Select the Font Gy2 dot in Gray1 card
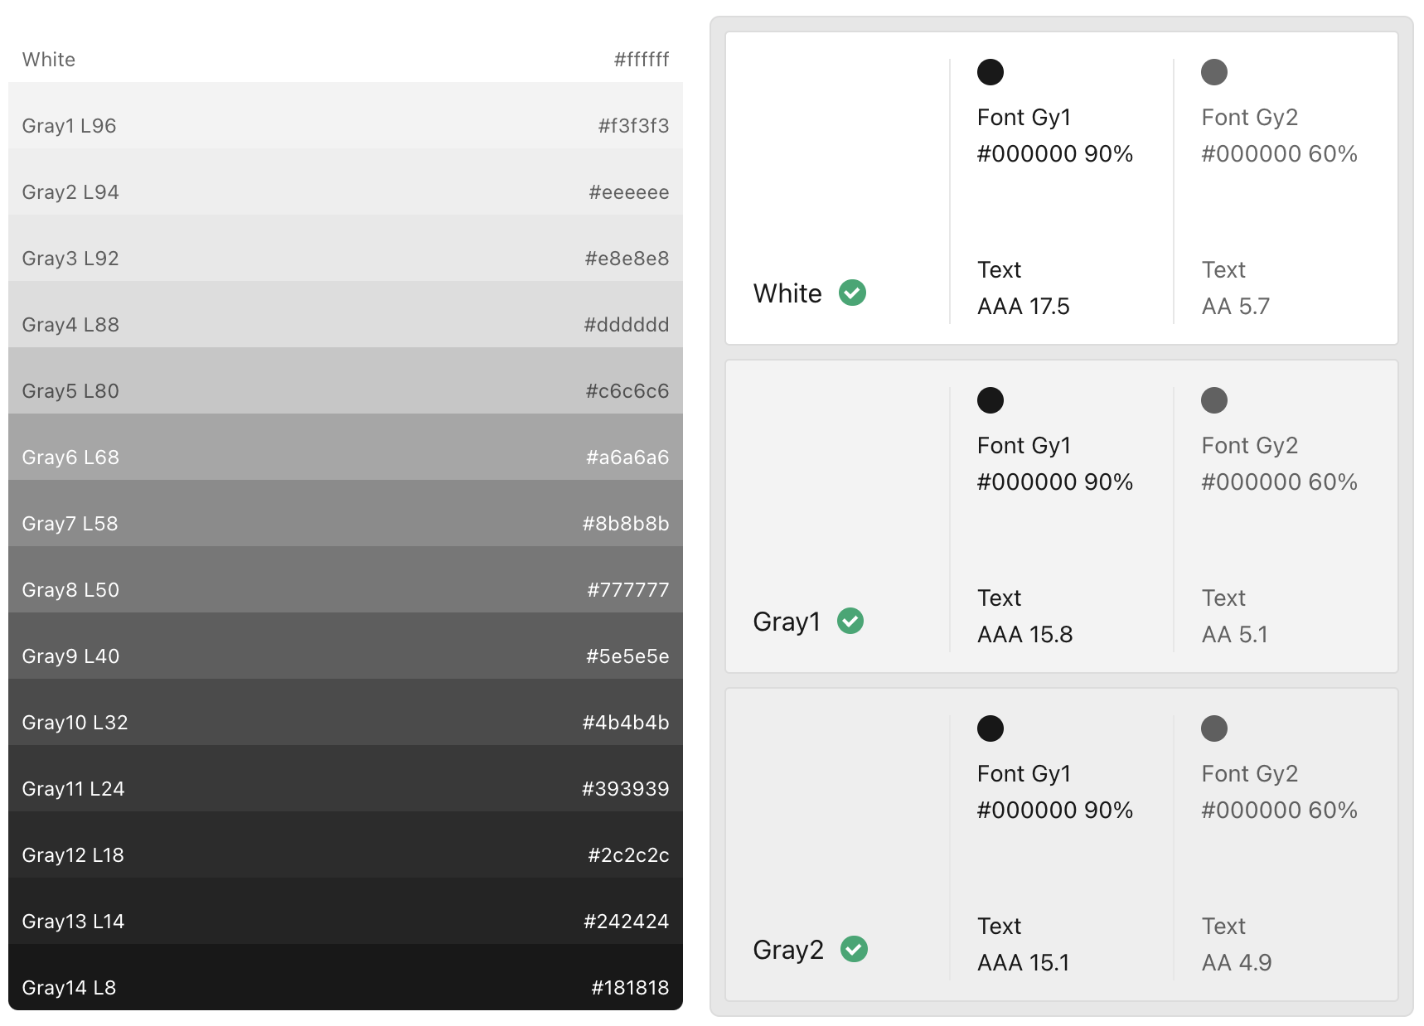This screenshot has height=1026, width=1424. point(1214,400)
